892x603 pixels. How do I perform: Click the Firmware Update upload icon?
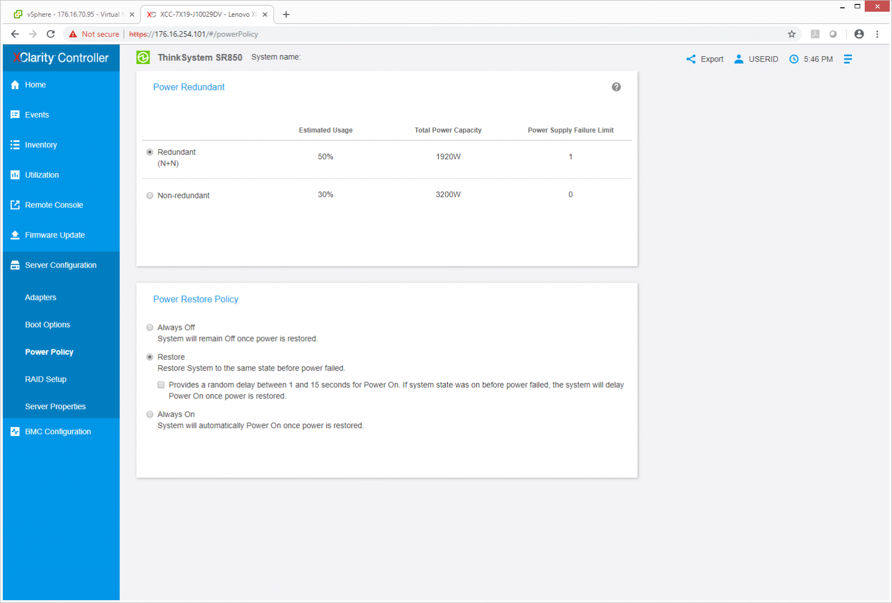point(15,235)
